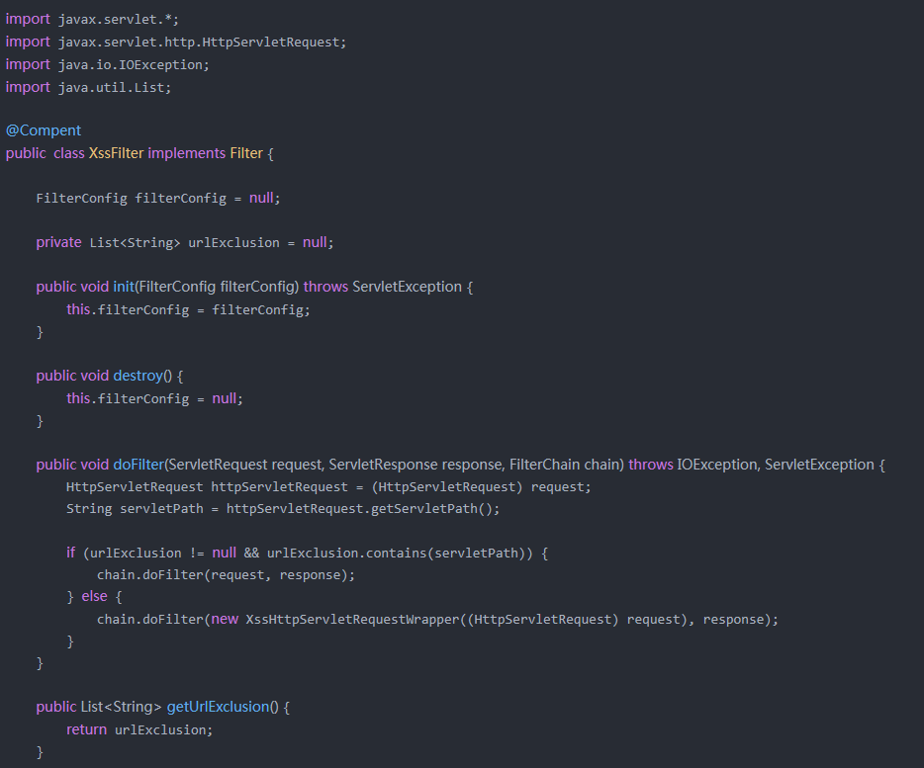Click 'this.filterConfig = null;' in destroy

tap(155, 398)
